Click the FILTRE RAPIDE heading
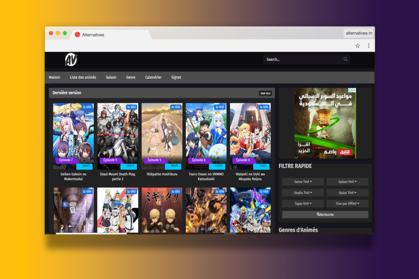Image resolution: width=419 pixels, height=279 pixels. coord(295,166)
